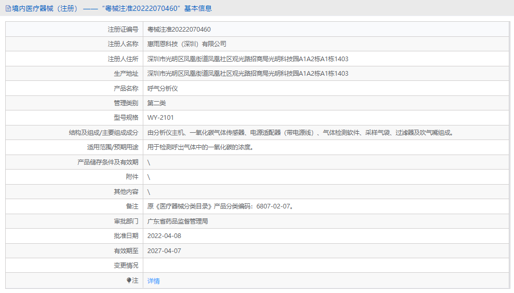Click the bullet icon beside 注
The height and width of the screenshot is (293, 514).
point(129,280)
